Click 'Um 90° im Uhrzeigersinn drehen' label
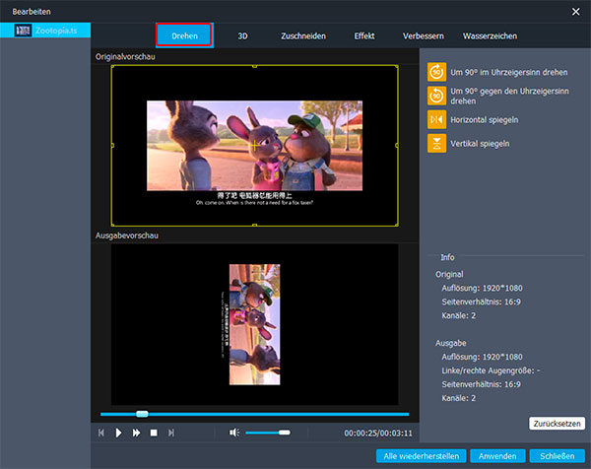This screenshot has width=591, height=469. point(509,72)
